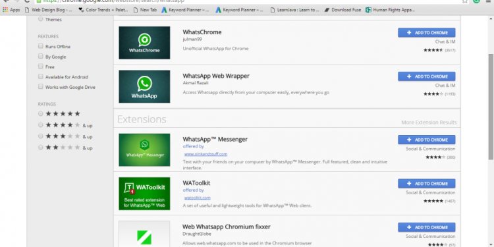The image size is (494, 247).
Task: Open the New Tab bookmark
Action: pos(145,10)
